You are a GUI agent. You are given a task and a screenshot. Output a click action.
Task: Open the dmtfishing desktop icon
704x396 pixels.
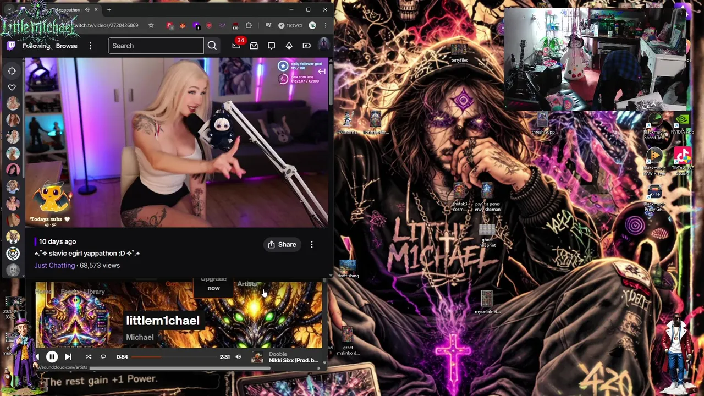tap(348, 269)
